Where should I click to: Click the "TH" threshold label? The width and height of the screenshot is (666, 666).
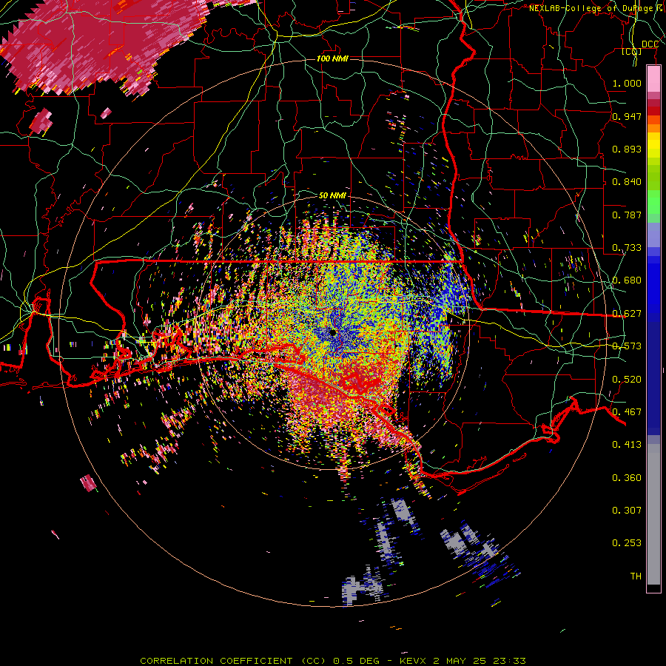[x=636, y=576]
